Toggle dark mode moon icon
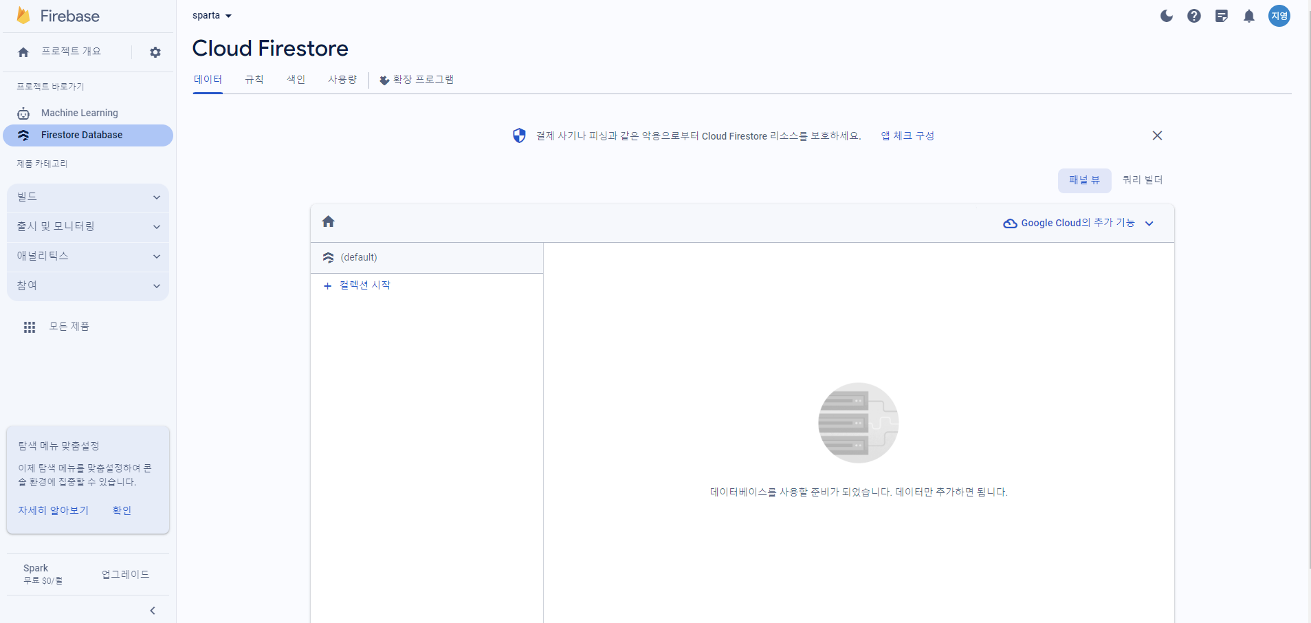The width and height of the screenshot is (1311, 623). [1167, 16]
